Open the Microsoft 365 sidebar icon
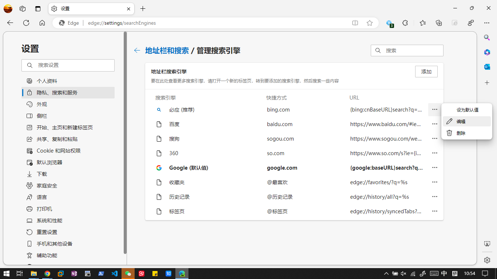The width and height of the screenshot is (497, 279). pyautogui.click(x=487, y=52)
